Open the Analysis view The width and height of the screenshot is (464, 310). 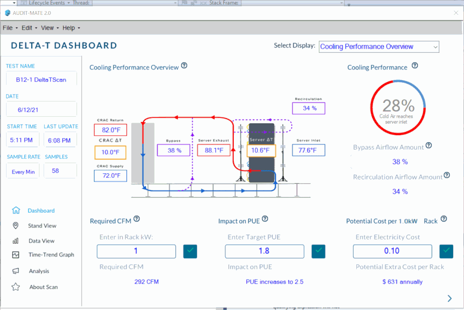point(40,271)
